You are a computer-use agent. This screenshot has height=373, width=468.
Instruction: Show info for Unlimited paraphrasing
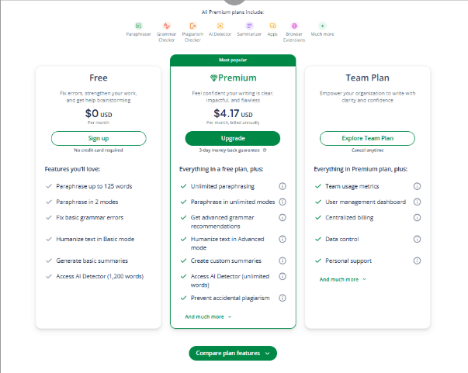283,186
